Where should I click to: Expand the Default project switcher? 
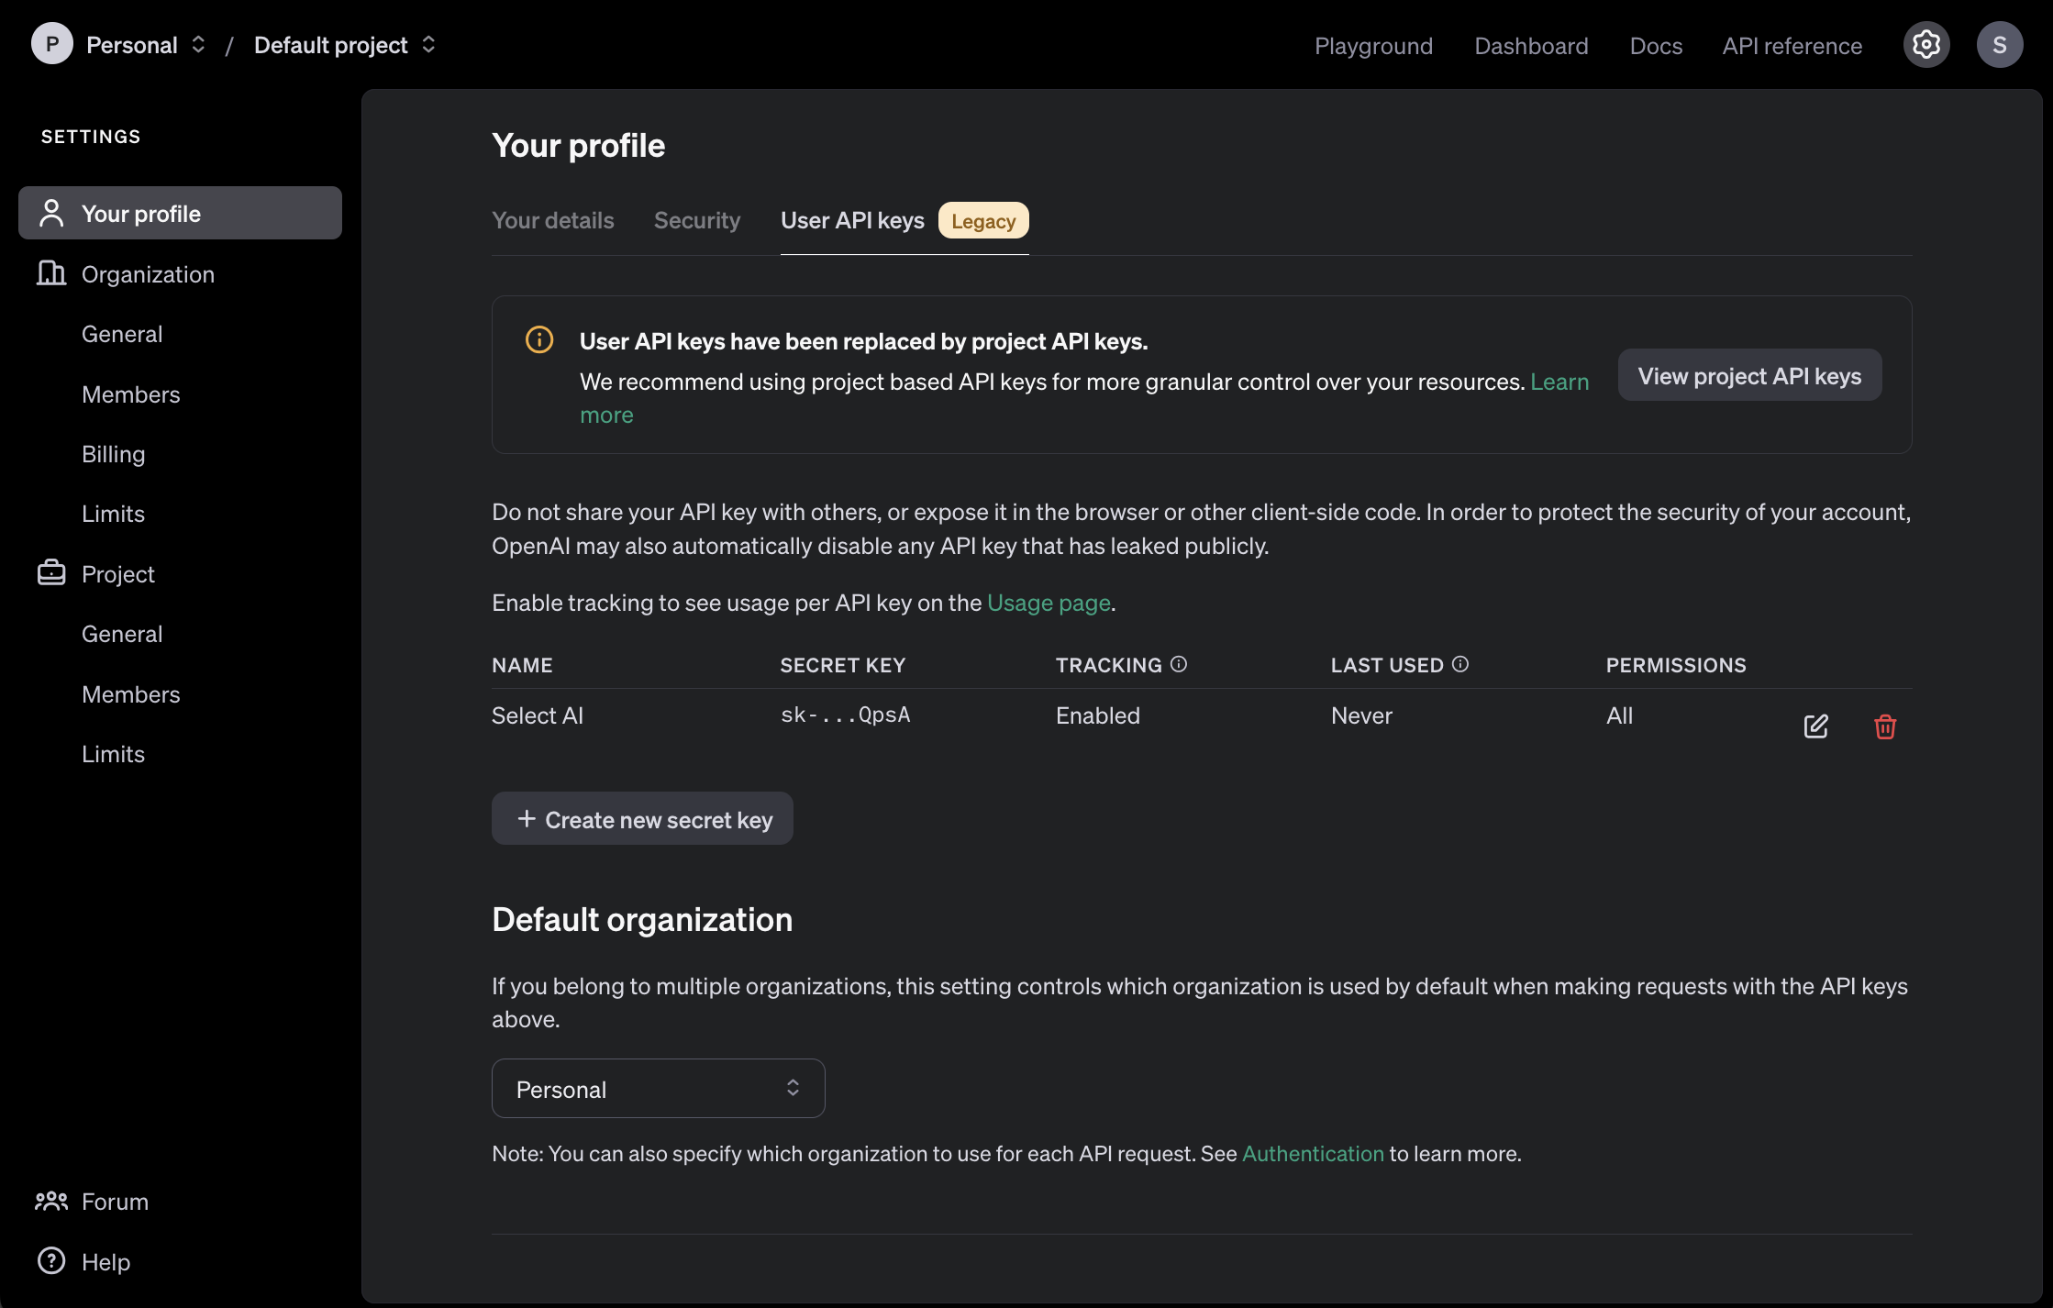[428, 45]
